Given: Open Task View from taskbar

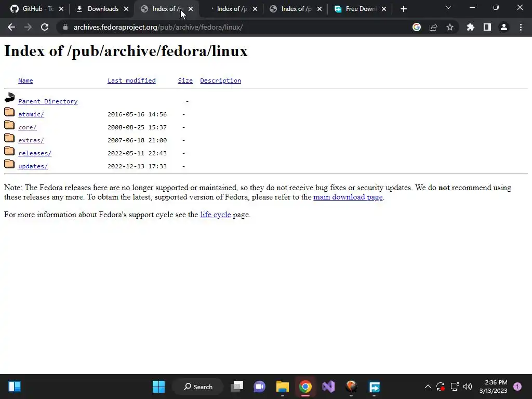Looking at the screenshot, I should point(237,387).
